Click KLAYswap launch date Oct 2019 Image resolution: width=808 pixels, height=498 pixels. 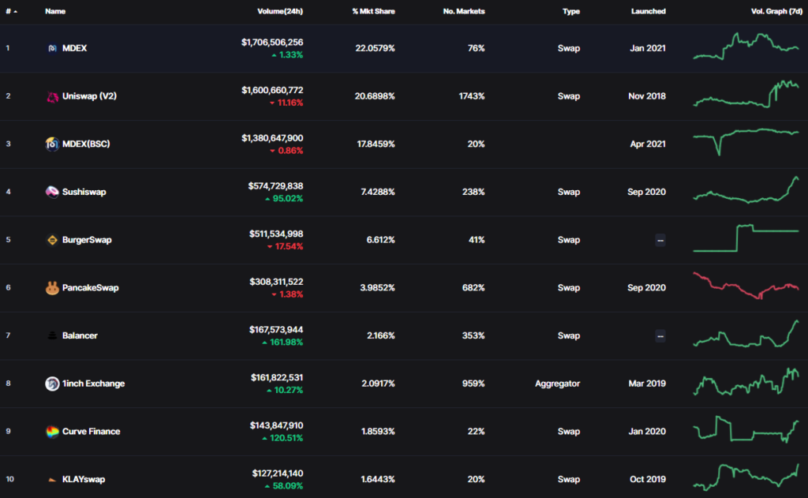[648, 479]
